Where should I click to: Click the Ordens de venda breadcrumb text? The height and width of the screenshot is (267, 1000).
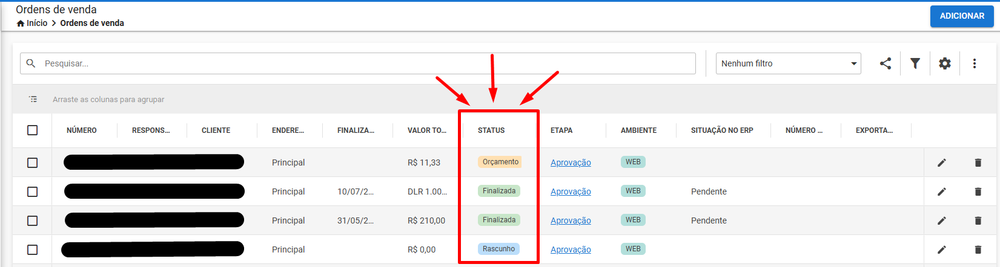92,23
